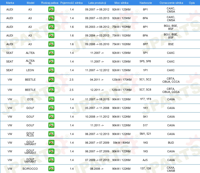Click production dates 11.2007 -> 12.2012
The image size is (200, 173).
[x=97, y=70]
